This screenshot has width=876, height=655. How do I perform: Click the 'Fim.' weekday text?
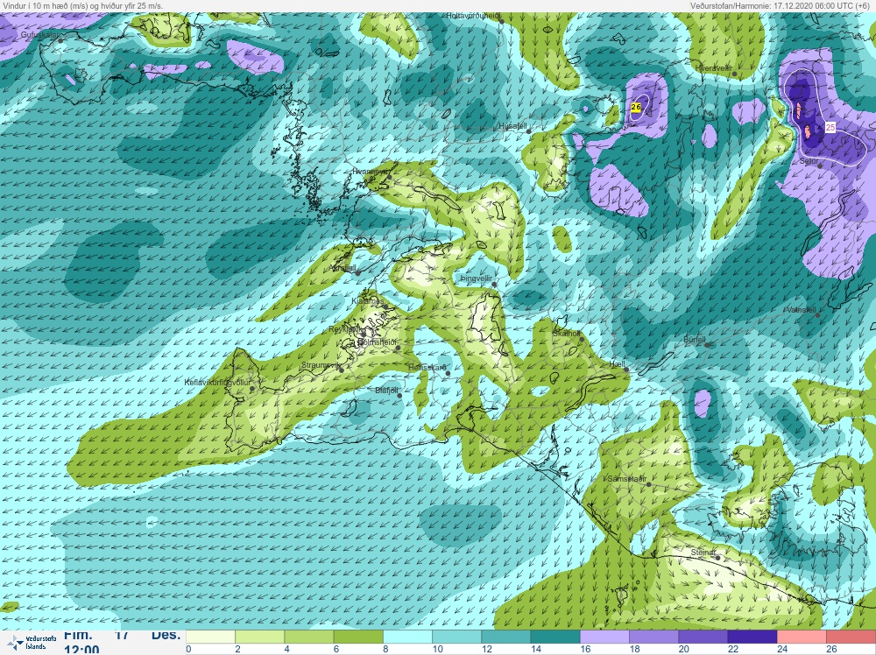tap(78, 635)
